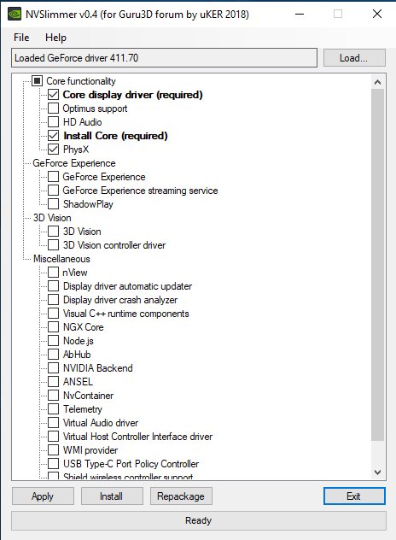Check the Telemetry checkbox
Image resolution: width=396 pixels, height=540 pixels.
coord(53,408)
